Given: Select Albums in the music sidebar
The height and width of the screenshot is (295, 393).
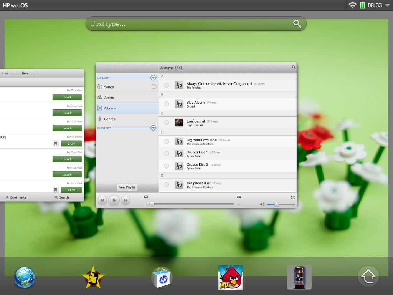Looking at the screenshot, I should point(127,108).
